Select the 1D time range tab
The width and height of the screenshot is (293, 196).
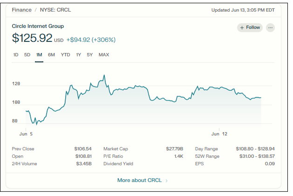[x=16, y=55]
